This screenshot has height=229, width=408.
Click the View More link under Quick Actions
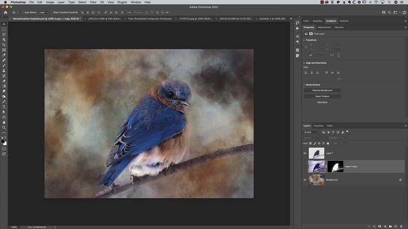coord(322,102)
